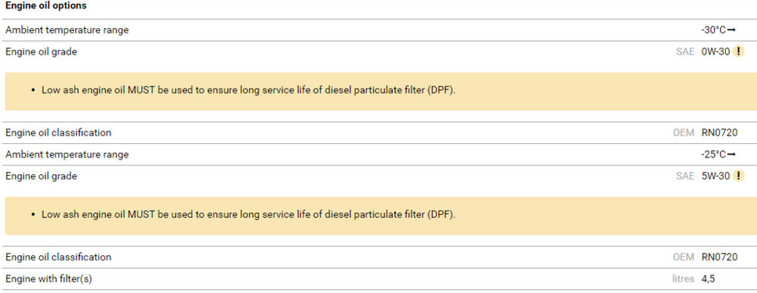Click the warning icon beside 0W-30
The height and width of the screenshot is (293, 757).
[x=738, y=51]
